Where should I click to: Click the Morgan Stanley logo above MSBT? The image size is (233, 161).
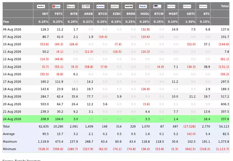(x=171, y=7)
